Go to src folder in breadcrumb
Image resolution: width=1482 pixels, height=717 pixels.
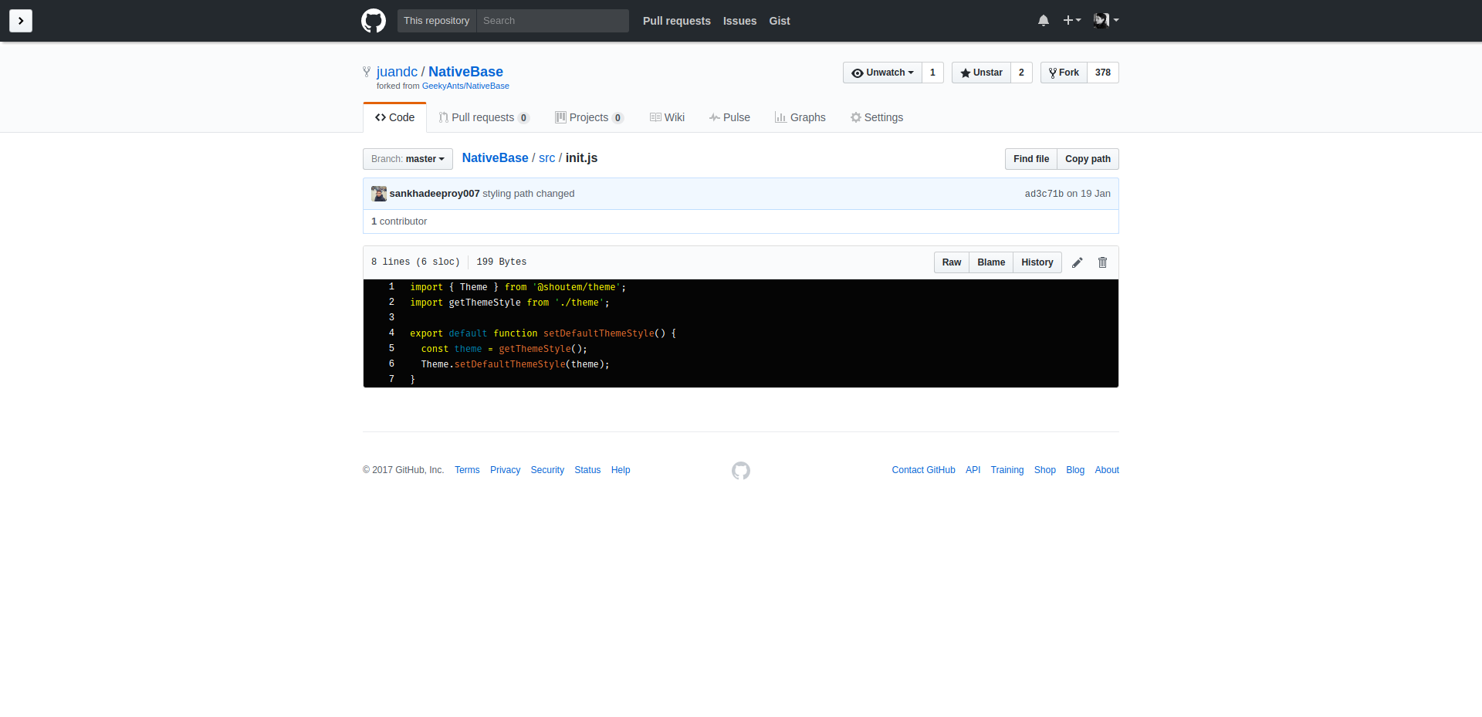click(x=547, y=158)
